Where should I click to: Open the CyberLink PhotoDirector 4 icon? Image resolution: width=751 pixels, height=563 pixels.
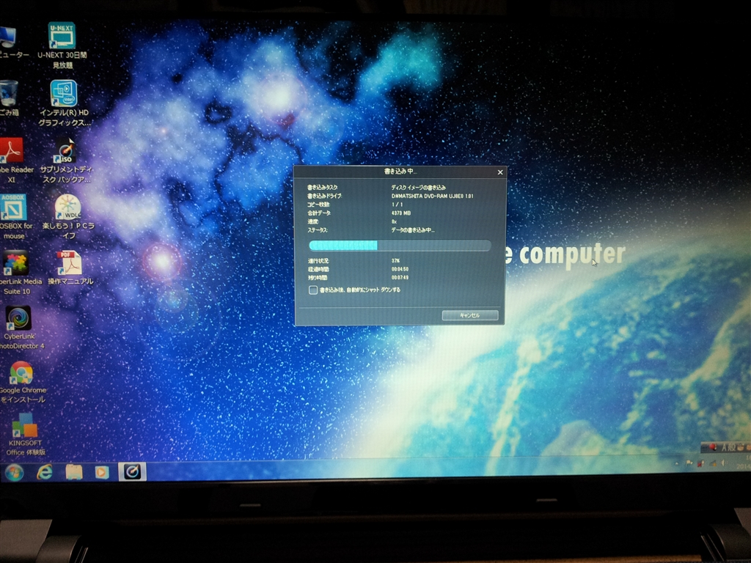tap(20, 328)
